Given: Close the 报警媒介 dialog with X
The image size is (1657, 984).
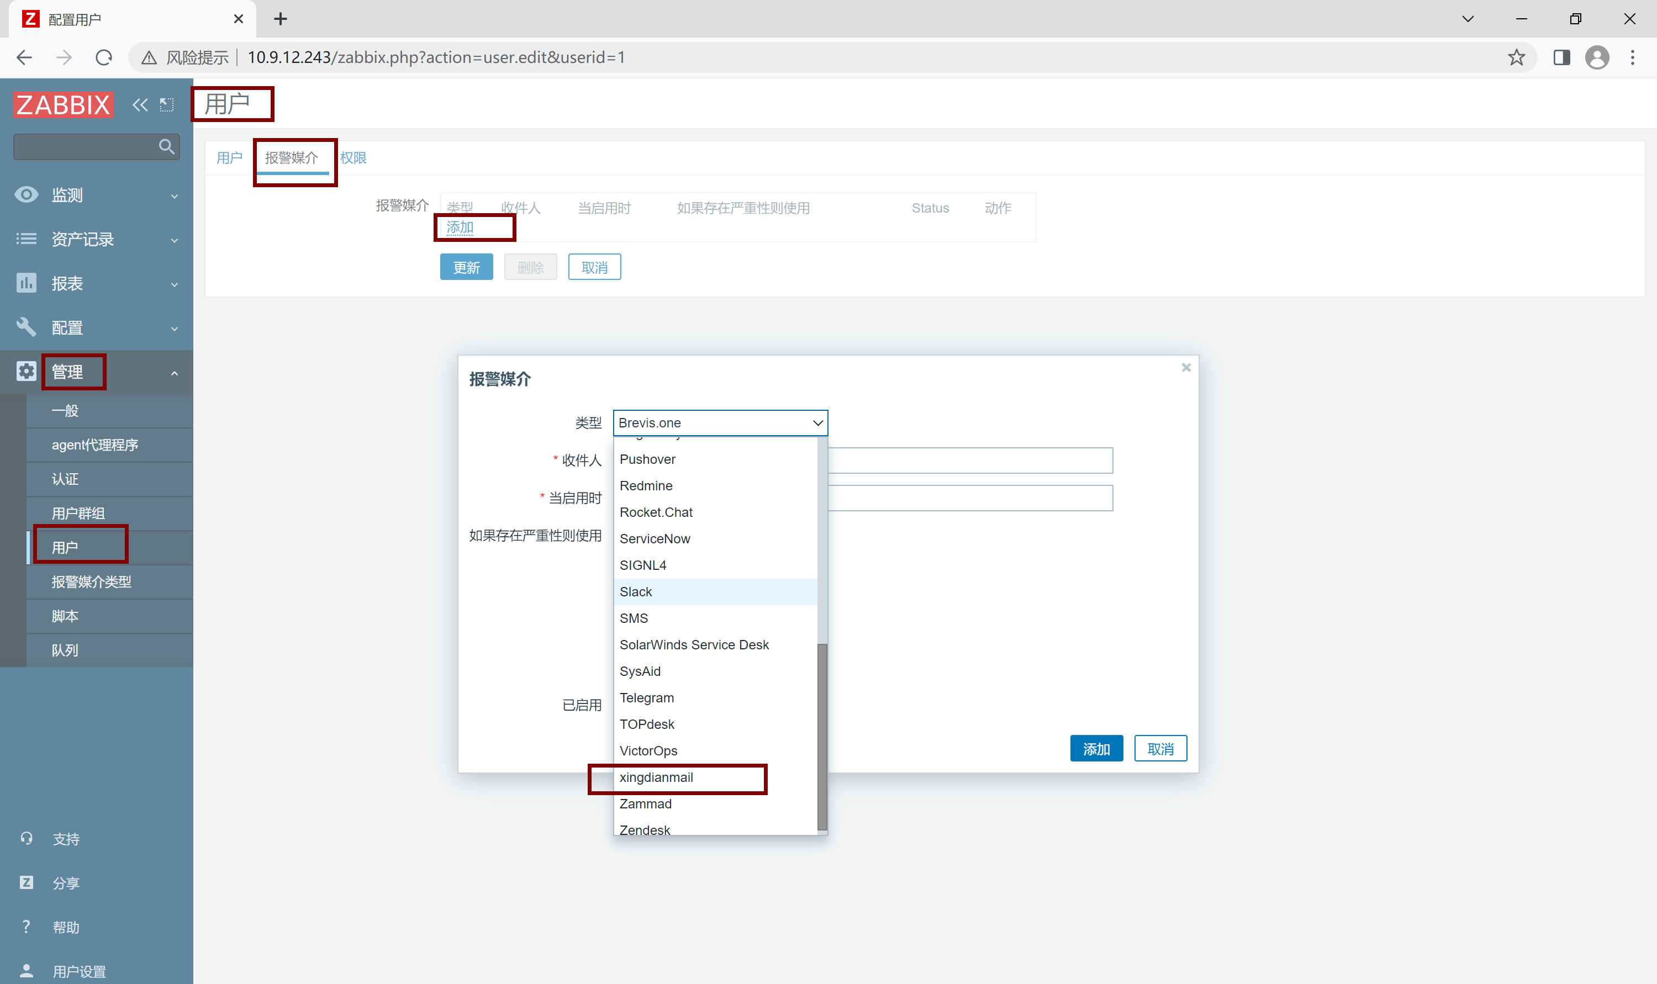Looking at the screenshot, I should pyautogui.click(x=1186, y=367).
